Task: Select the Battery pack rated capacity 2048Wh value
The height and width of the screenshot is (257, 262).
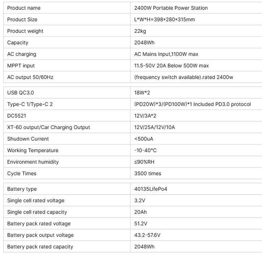Action: click(x=144, y=247)
